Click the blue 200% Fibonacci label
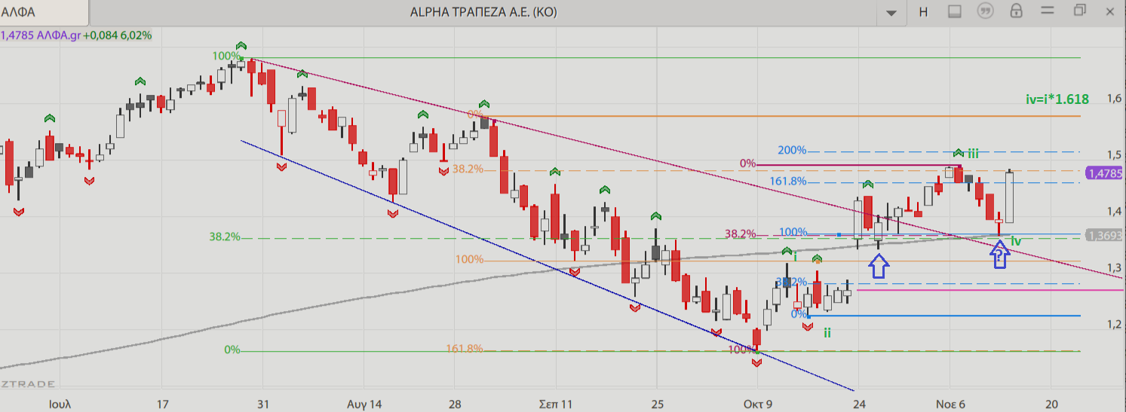Image resolution: width=1126 pixels, height=412 pixels. tap(792, 150)
